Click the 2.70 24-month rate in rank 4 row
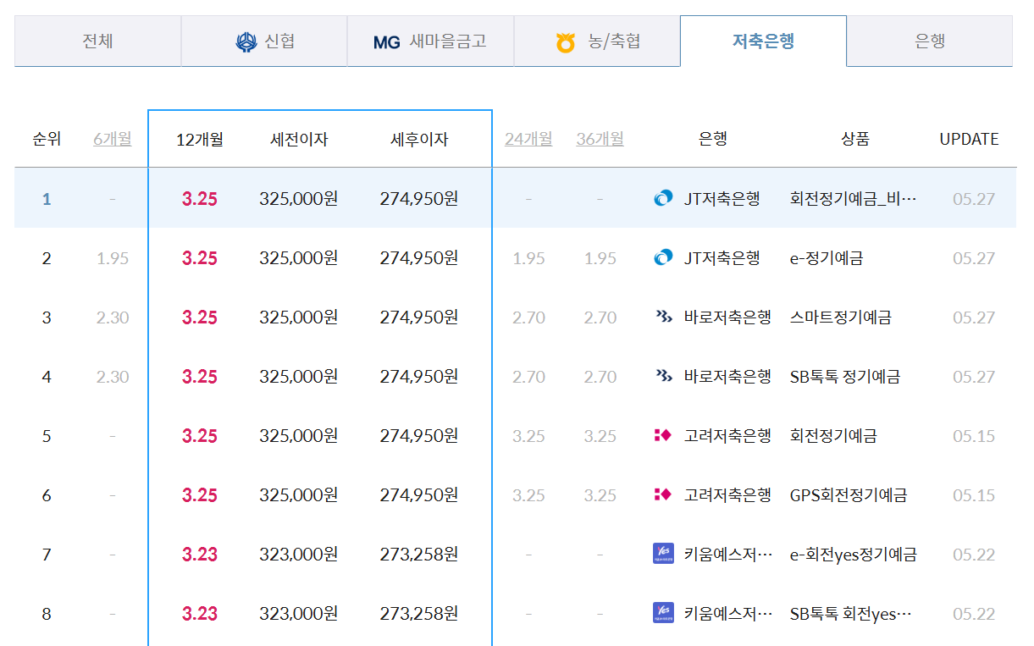1034x646 pixels. 528,376
